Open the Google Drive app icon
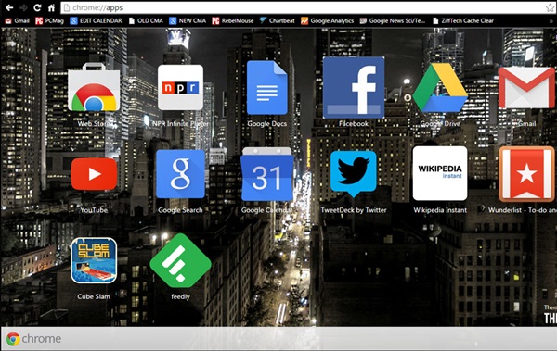This screenshot has height=351, width=557. 440,87
